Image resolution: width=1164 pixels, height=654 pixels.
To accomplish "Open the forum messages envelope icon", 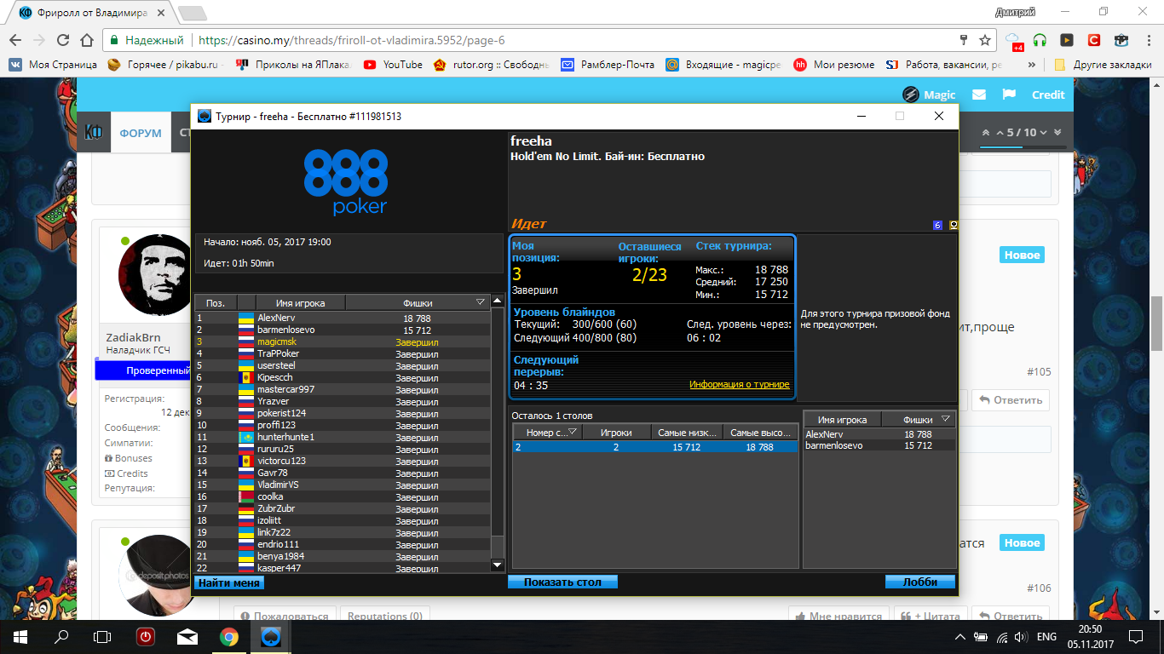I will coord(979,95).
